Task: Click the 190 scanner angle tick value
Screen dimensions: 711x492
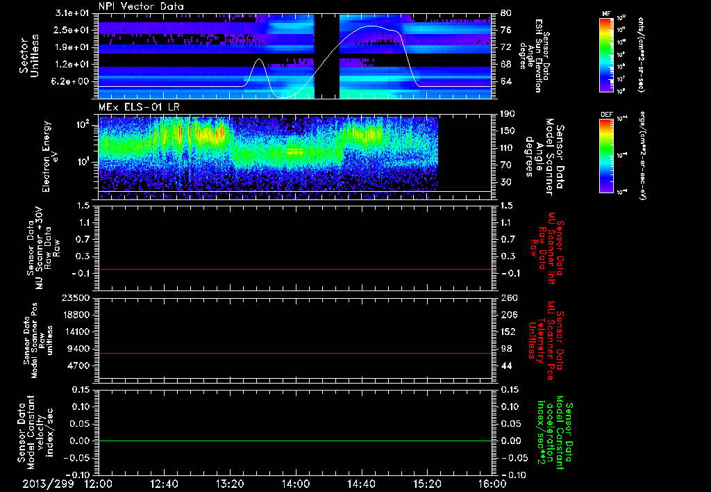Action: [508, 114]
